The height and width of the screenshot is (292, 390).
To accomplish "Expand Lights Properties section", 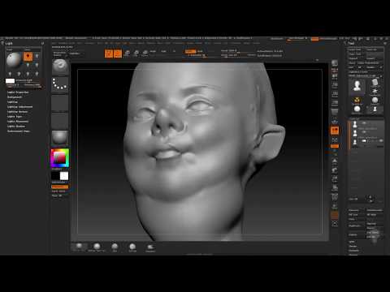I will coord(18,92).
